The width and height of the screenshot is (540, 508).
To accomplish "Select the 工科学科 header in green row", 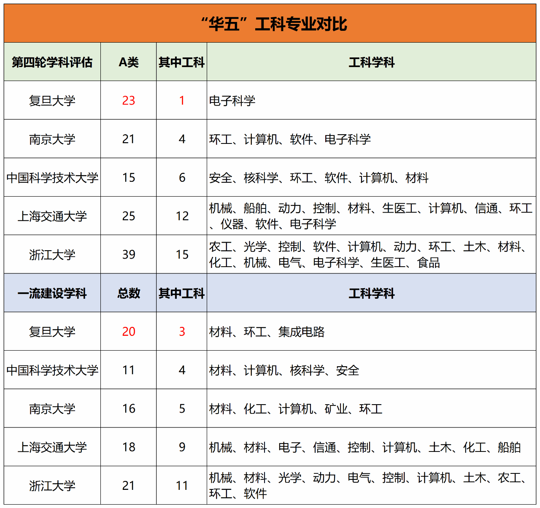I will pos(371,62).
